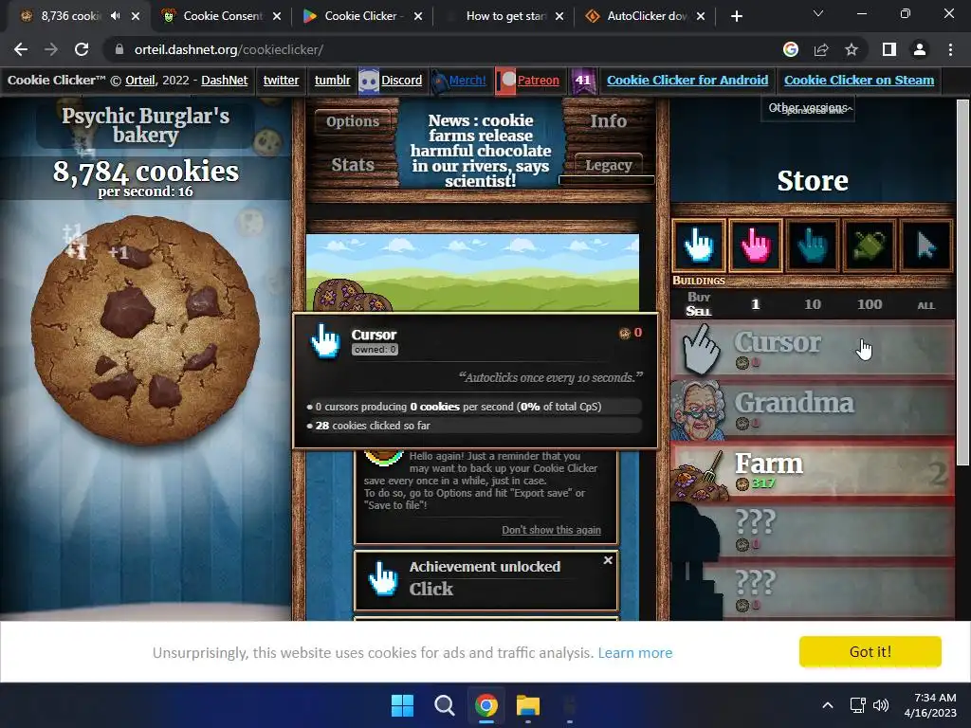Open the Info panel
Screen dimensions: 971x728
(608, 121)
